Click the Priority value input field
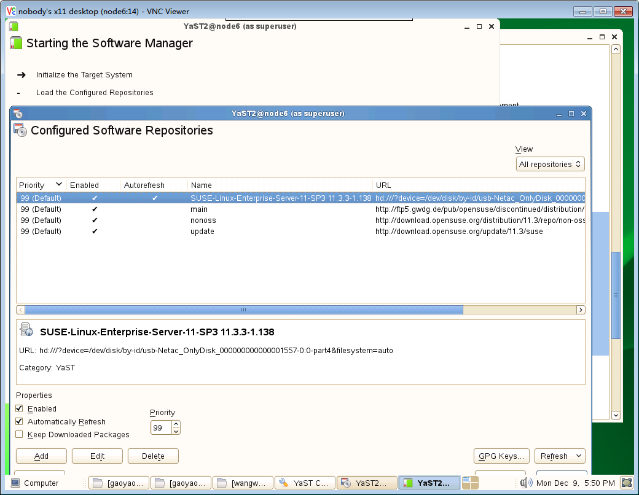Image resolution: width=639 pixels, height=495 pixels. point(162,427)
